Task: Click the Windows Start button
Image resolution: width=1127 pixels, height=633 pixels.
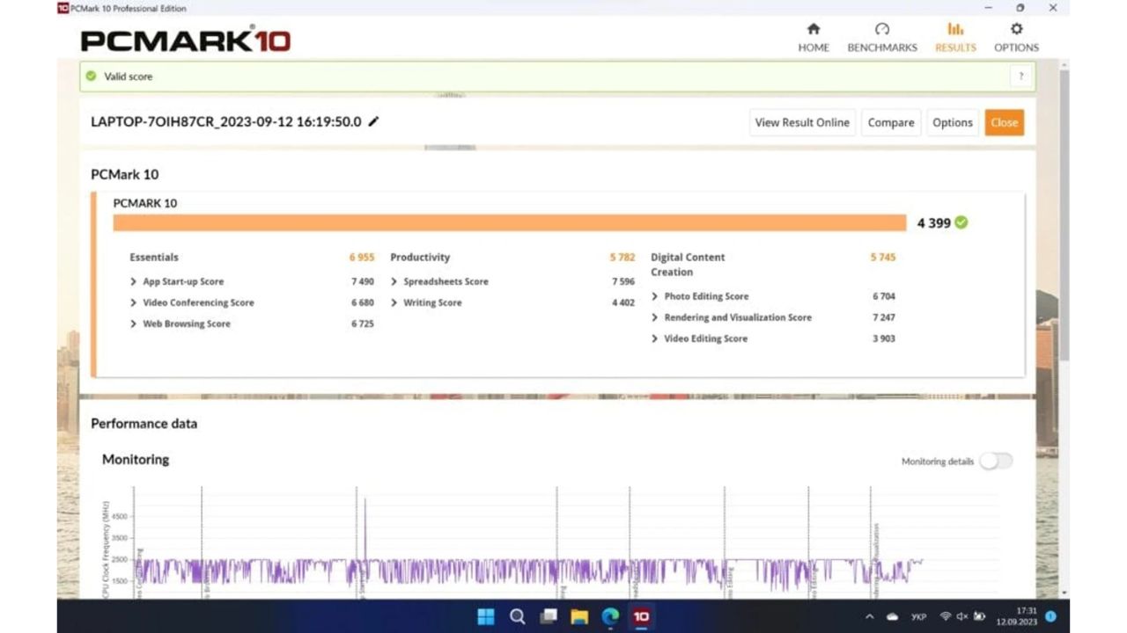Action: 486,616
